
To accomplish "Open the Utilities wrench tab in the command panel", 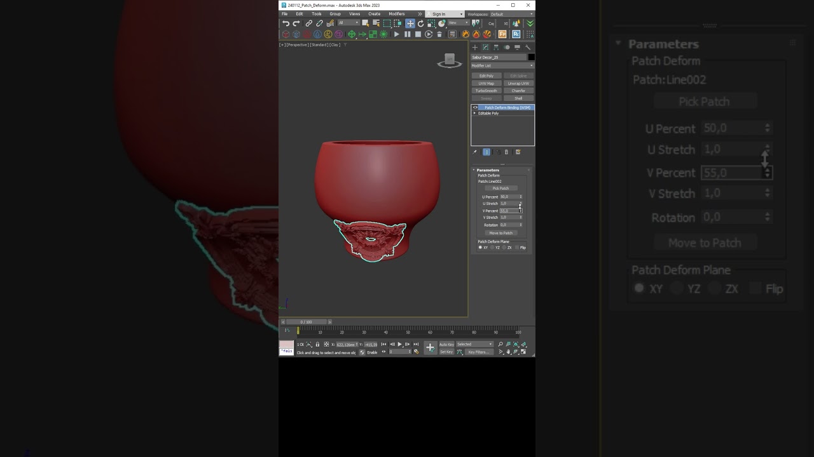I will [528, 47].
